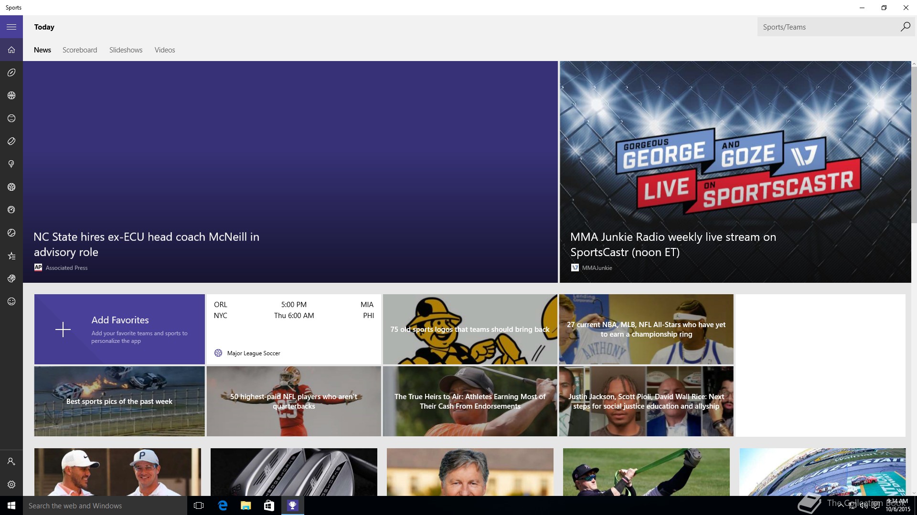Switch to the Scoreboard tab
The height and width of the screenshot is (515, 917).
click(x=80, y=50)
